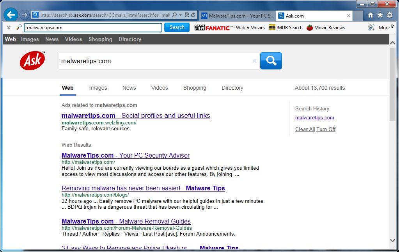Click malwaretips.com in Search History
Viewport: 399px width, 252px height.
coord(314,117)
